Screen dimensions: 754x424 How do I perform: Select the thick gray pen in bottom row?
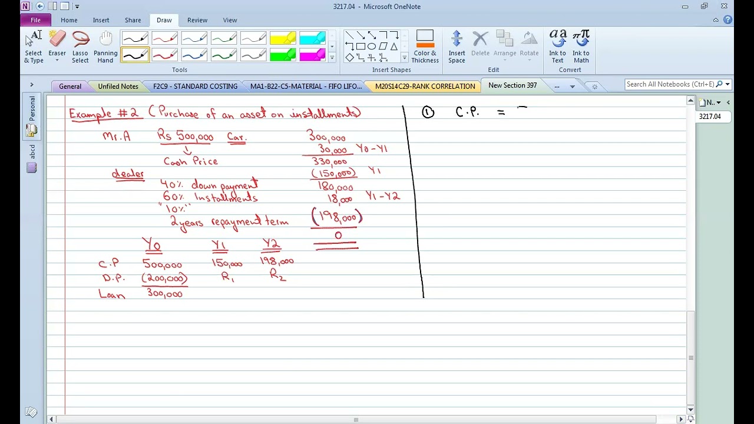pos(253,55)
